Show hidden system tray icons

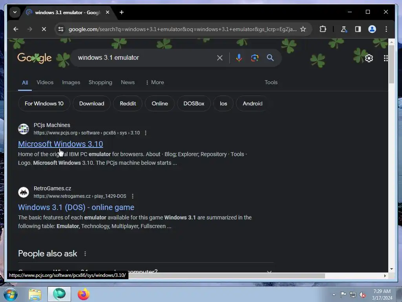point(334,295)
